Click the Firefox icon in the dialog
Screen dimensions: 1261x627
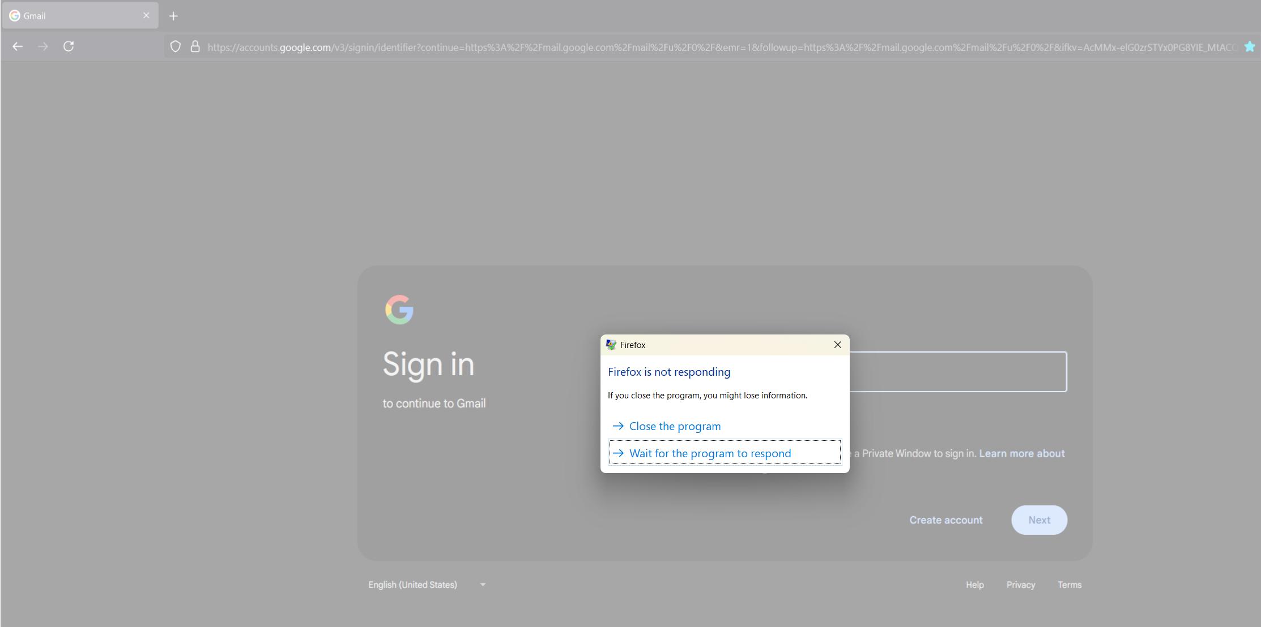611,345
